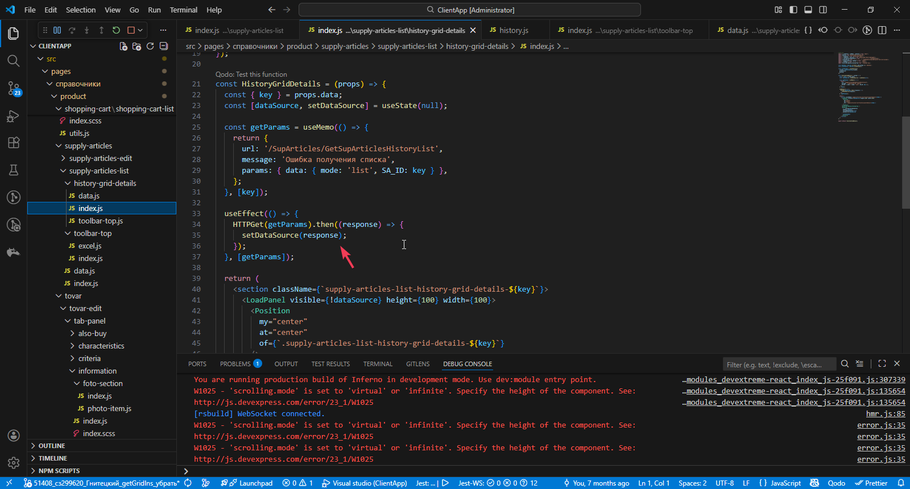The image size is (910, 489).
Task: Open the Run and Debug view
Action: (x=14, y=115)
